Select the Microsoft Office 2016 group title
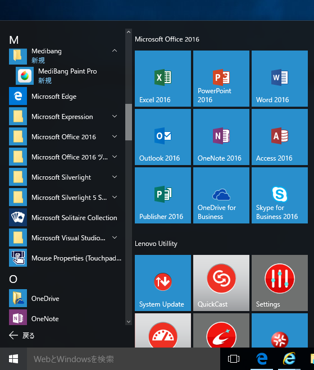Viewport: 314px width, 370px height. 167,39
